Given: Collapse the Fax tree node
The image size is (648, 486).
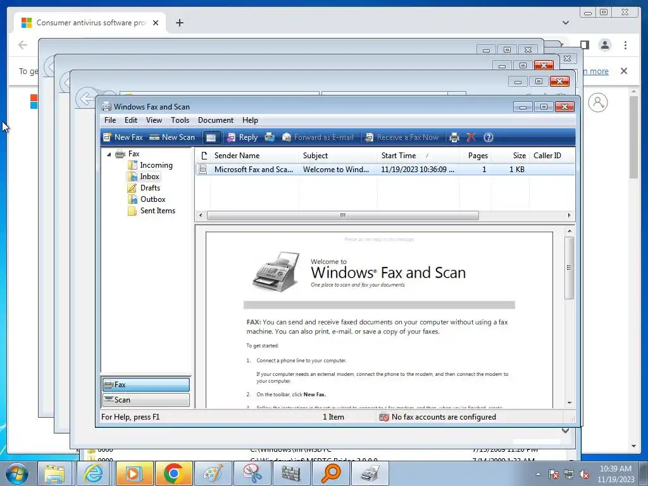Looking at the screenshot, I should point(109,154).
